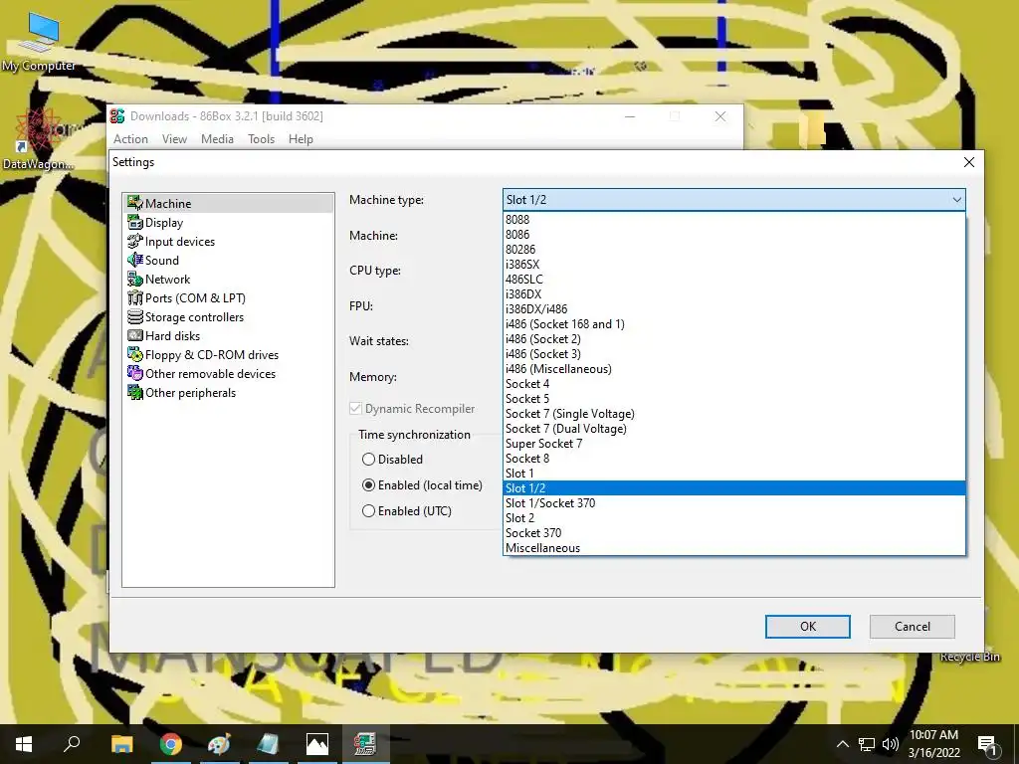Open the Paint app in taskbar
Viewport: 1019px width, 764px height.
219,744
